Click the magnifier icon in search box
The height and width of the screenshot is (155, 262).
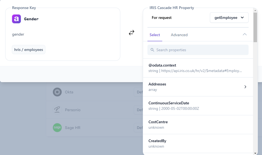point(152,50)
